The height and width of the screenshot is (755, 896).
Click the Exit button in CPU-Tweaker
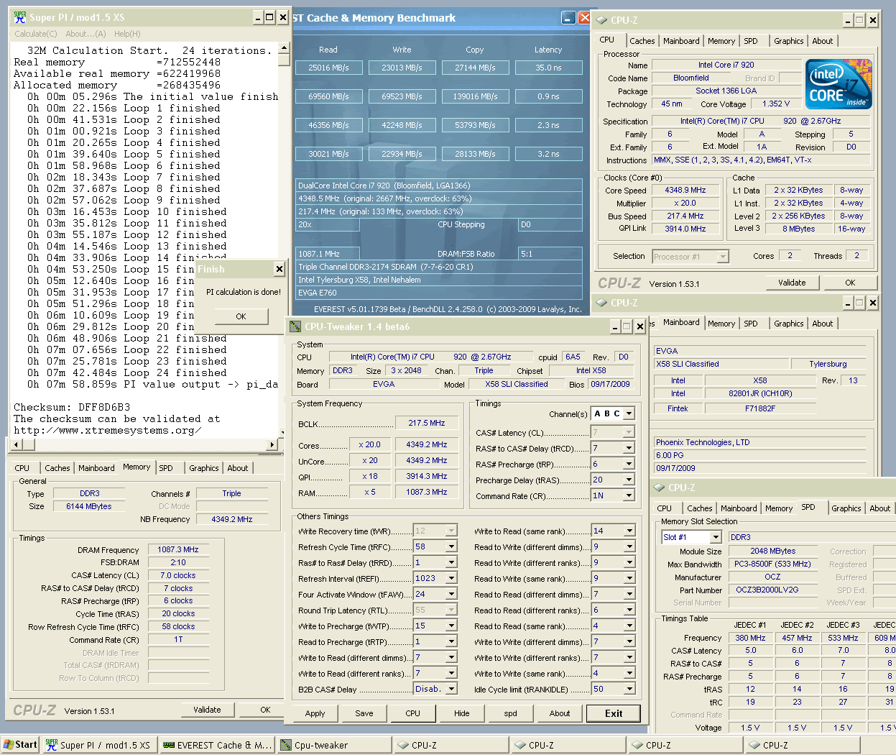coord(614,713)
